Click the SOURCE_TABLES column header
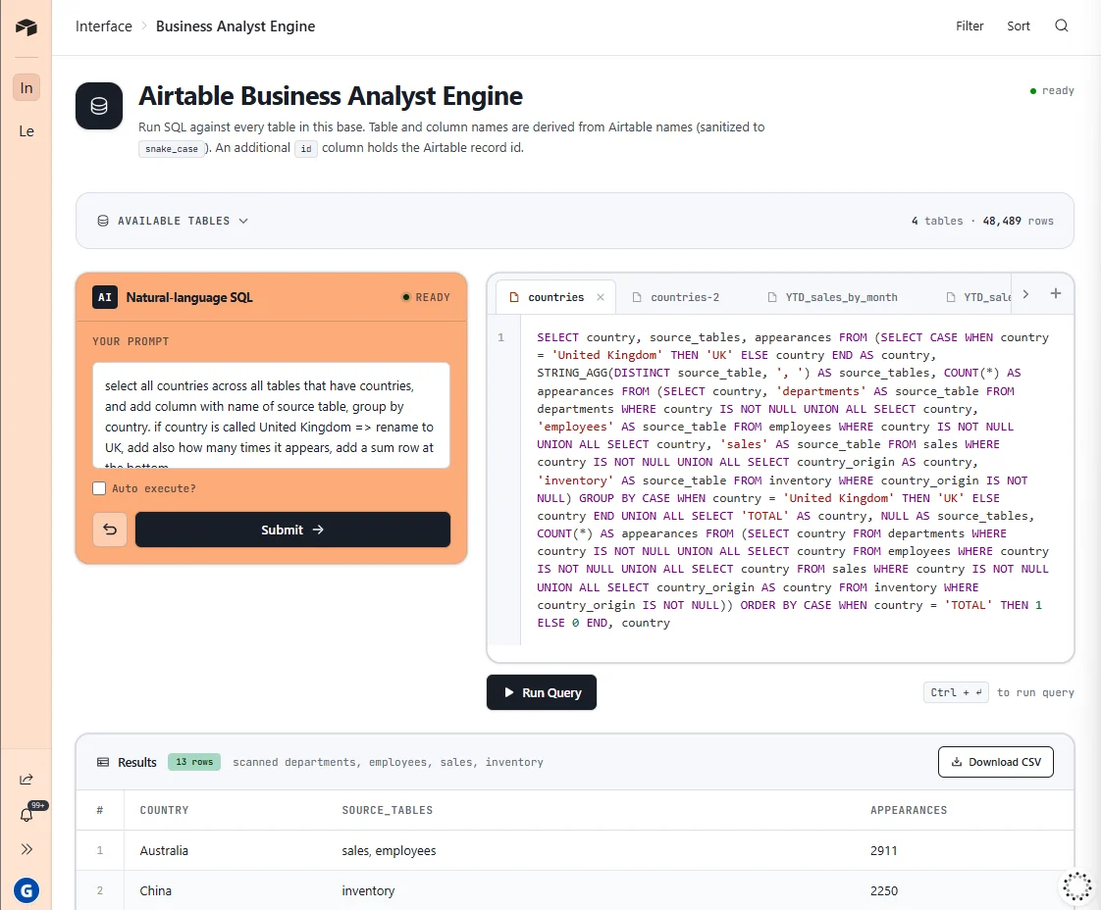The width and height of the screenshot is (1101, 910). click(x=387, y=810)
